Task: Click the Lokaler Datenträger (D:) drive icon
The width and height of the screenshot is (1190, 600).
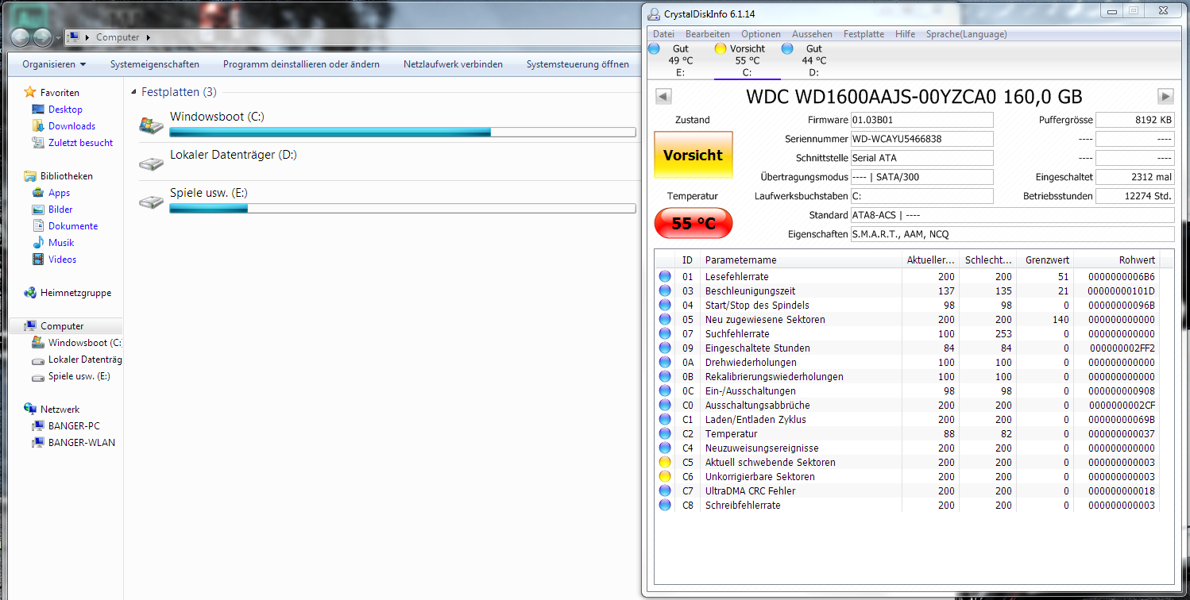Action: click(x=151, y=163)
